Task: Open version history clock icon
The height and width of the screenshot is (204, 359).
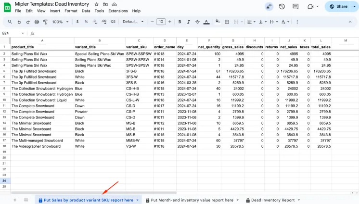Action: [282, 6]
